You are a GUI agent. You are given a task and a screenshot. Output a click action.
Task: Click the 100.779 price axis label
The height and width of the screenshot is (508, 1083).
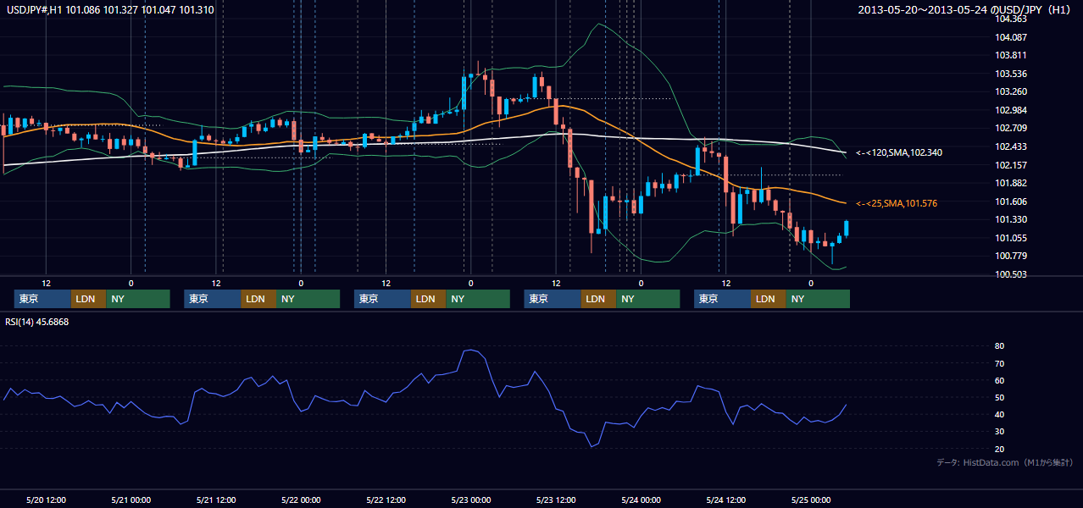click(1011, 256)
